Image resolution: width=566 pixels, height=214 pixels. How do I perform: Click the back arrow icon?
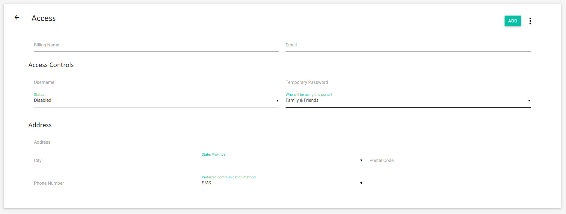point(17,18)
